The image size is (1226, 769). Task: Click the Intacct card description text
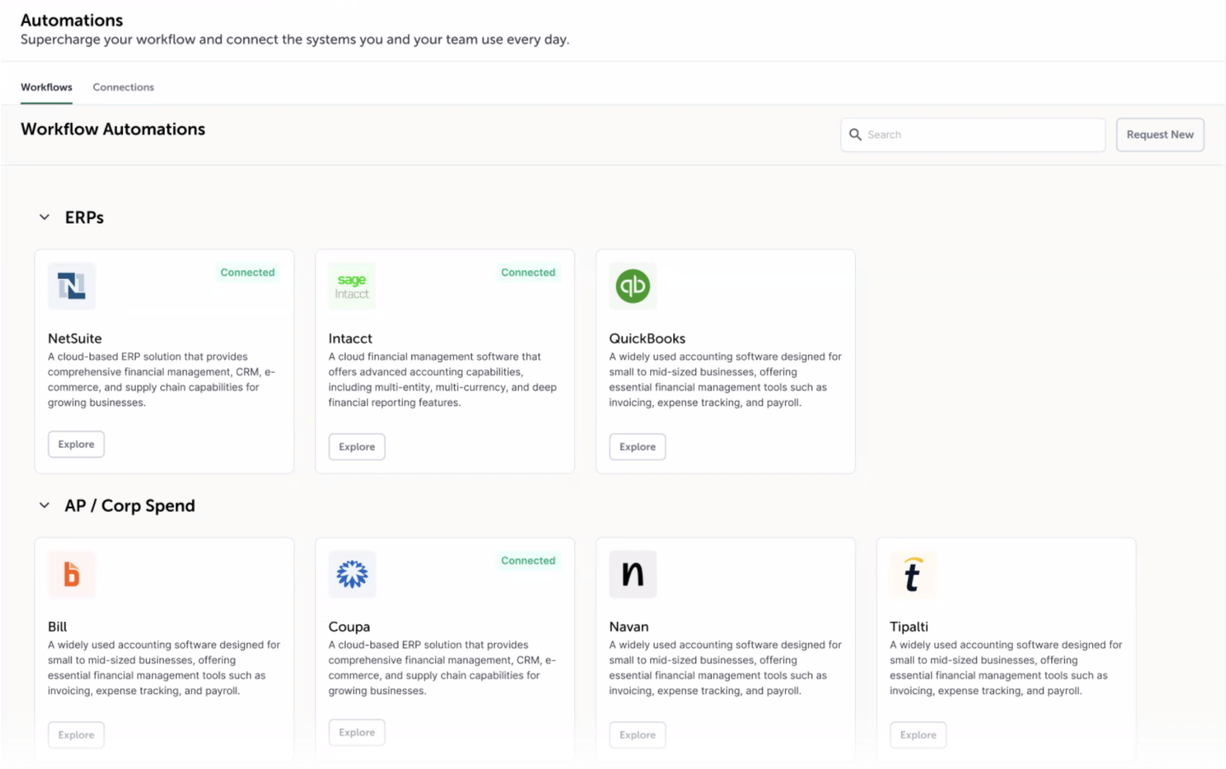coord(442,379)
